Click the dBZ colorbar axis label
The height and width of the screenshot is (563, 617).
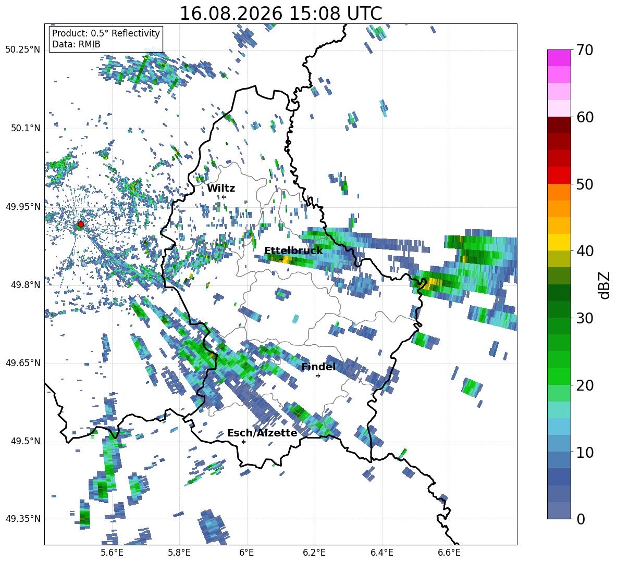pyautogui.click(x=605, y=285)
